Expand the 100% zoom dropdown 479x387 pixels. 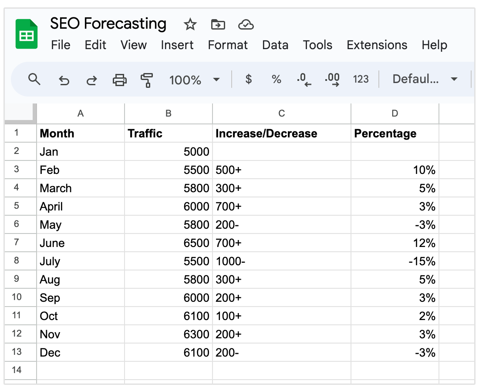pos(194,80)
